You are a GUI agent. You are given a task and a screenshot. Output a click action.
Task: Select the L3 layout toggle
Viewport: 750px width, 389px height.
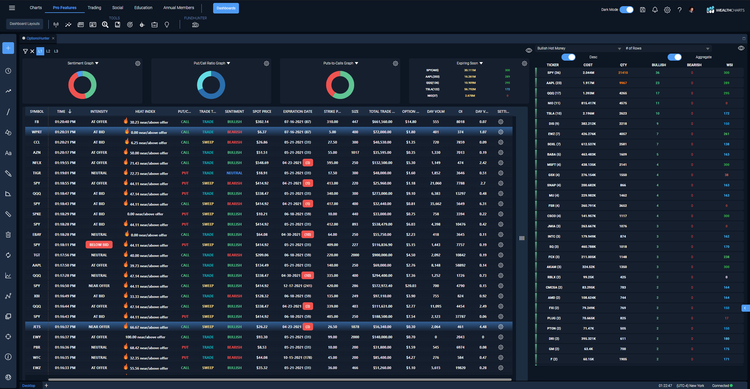point(56,51)
